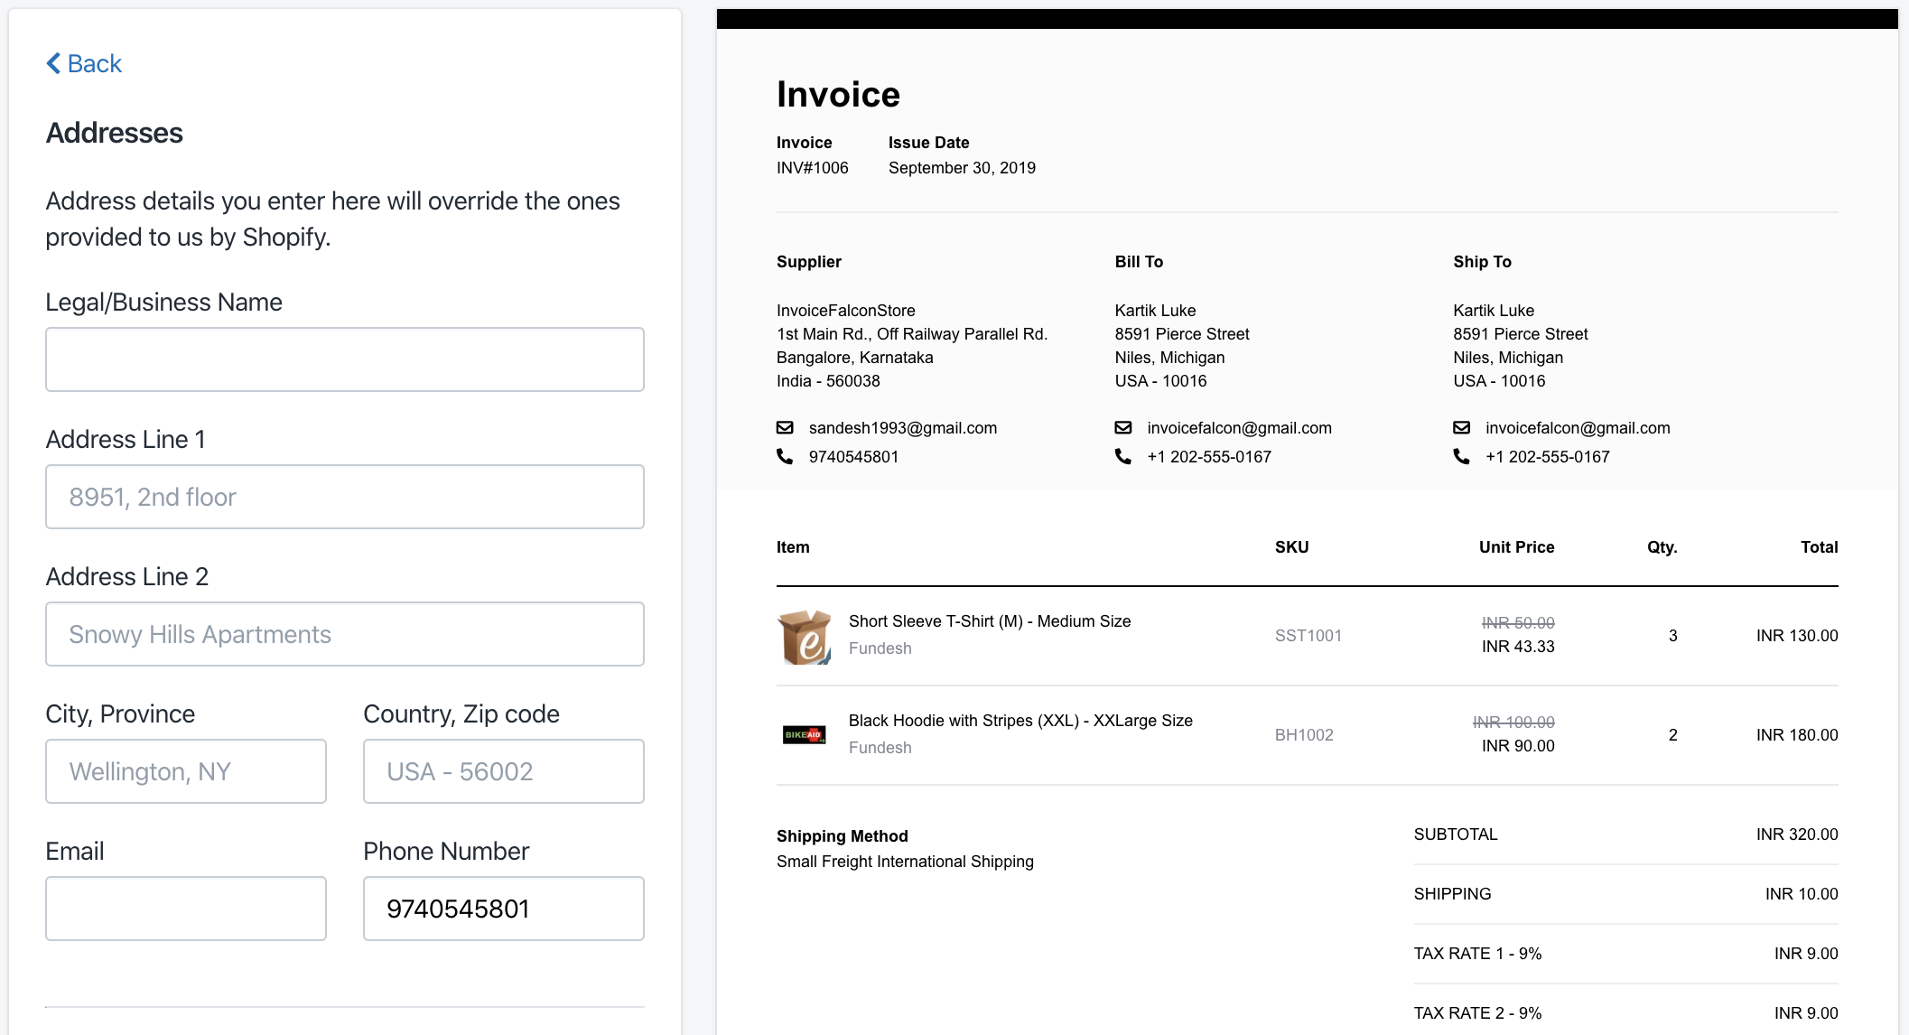
Task: Click the Short Sleeve T-Shirt product thumbnail
Action: (x=806, y=636)
